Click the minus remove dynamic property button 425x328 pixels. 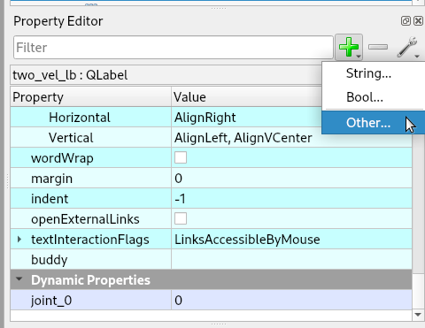click(x=378, y=47)
